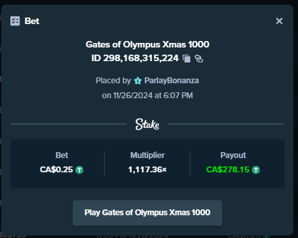Copy the bet ID to clipboard
298x238 pixels.
click(x=186, y=59)
